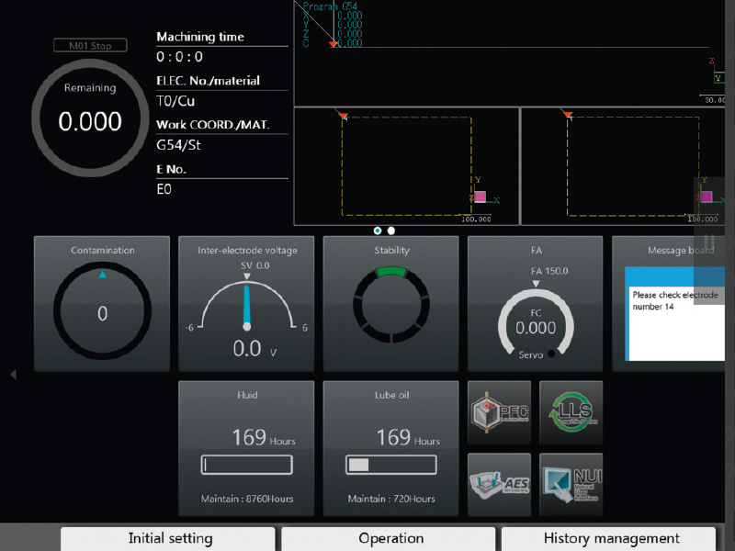Toggle the M01 Stop button
The width and height of the screenshot is (735, 551).
(90, 45)
